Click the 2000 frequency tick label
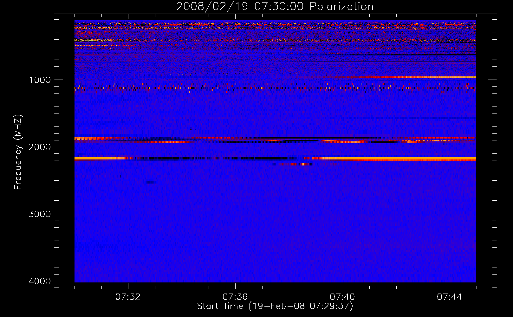 point(40,147)
